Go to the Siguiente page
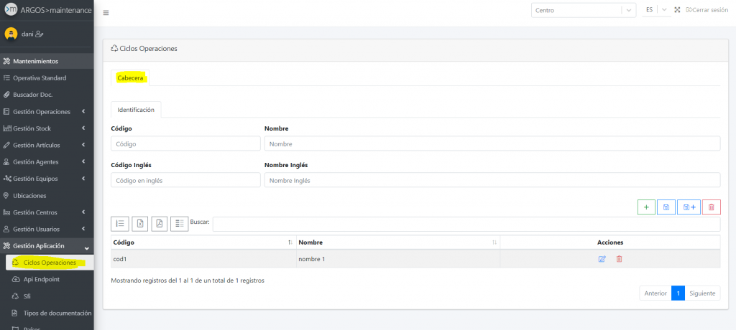Viewport: 736px width, 330px height. (702, 293)
